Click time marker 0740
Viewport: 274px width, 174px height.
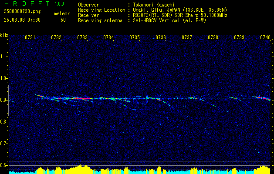pyautogui.click(x=265, y=37)
